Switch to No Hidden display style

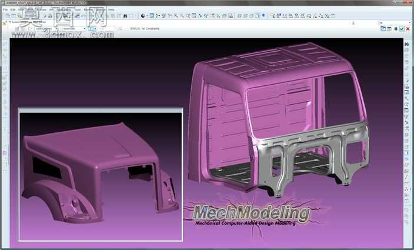[x=251, y=16]
